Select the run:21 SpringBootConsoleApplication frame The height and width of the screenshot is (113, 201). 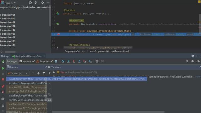click(27, 100)
